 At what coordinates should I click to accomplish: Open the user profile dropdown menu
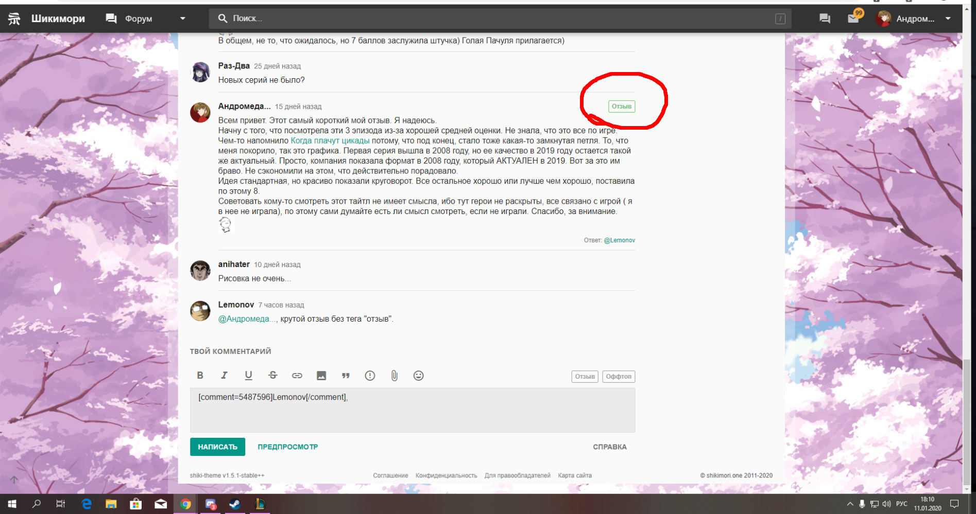[948, 19]
